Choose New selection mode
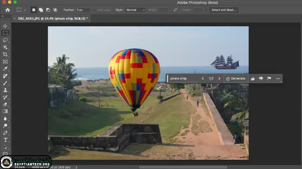This screenshot has height=169, width=302. 34,10
